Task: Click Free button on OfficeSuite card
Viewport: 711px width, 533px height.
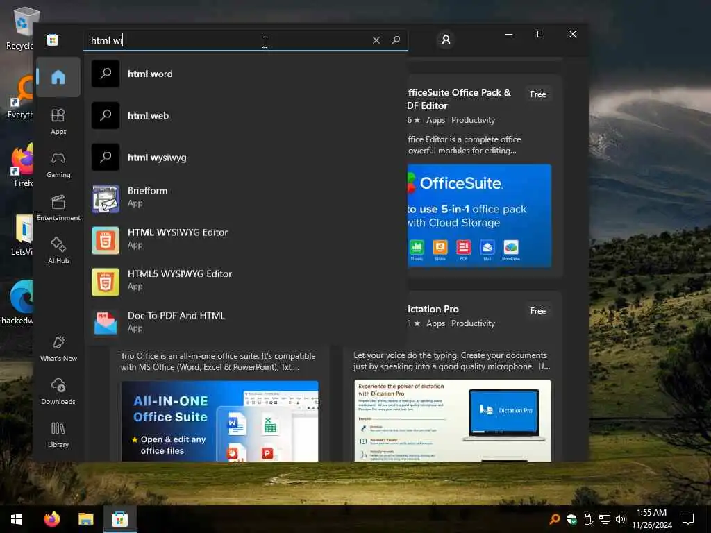Action: 538,94
